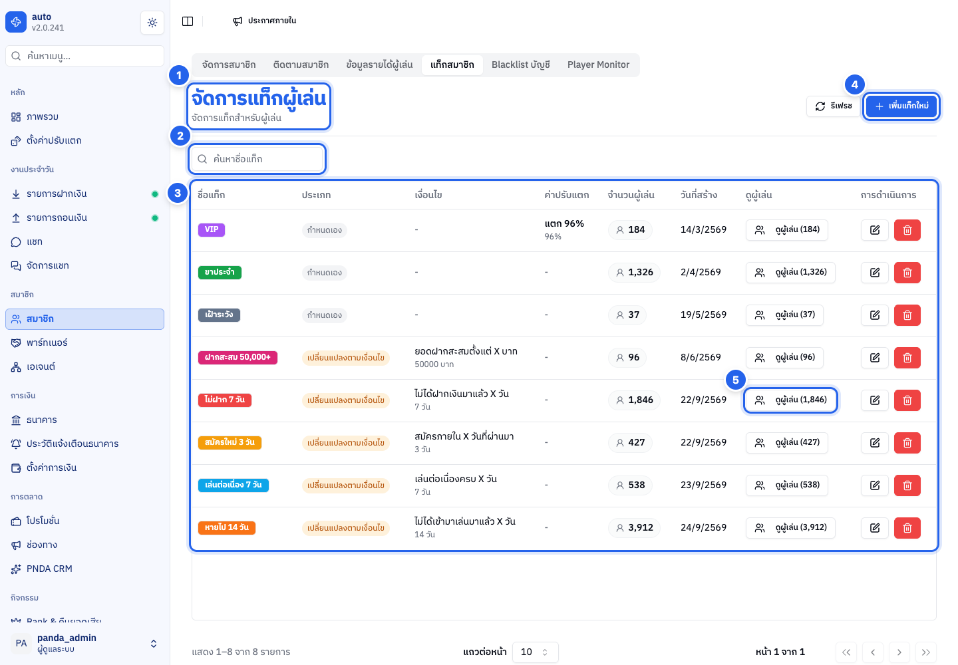Open the auto app logo icon
This screenshot has width=958, height=665.
[x=16, y=22]
